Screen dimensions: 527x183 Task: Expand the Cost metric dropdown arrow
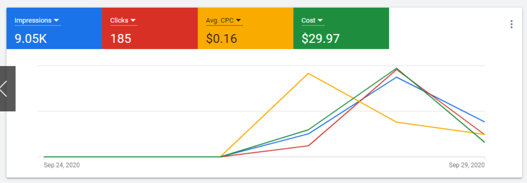pos(320,20)
